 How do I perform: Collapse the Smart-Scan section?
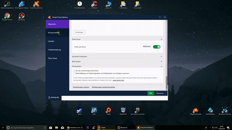click(161, 39)
